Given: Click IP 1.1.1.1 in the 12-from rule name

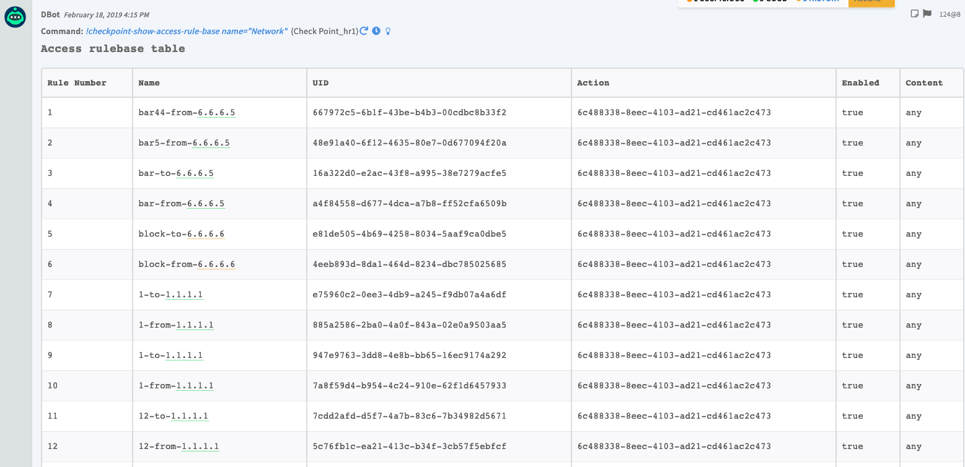Looking at the screenshot, I should click(200, 447).
